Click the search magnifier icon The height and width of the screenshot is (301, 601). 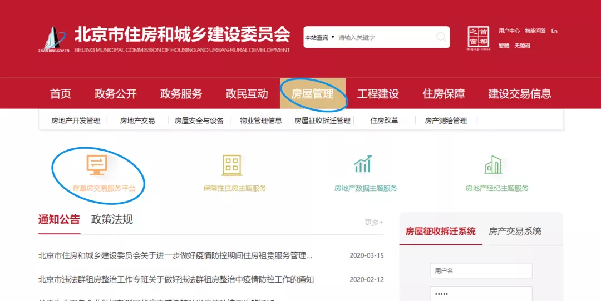coord(441,37)
